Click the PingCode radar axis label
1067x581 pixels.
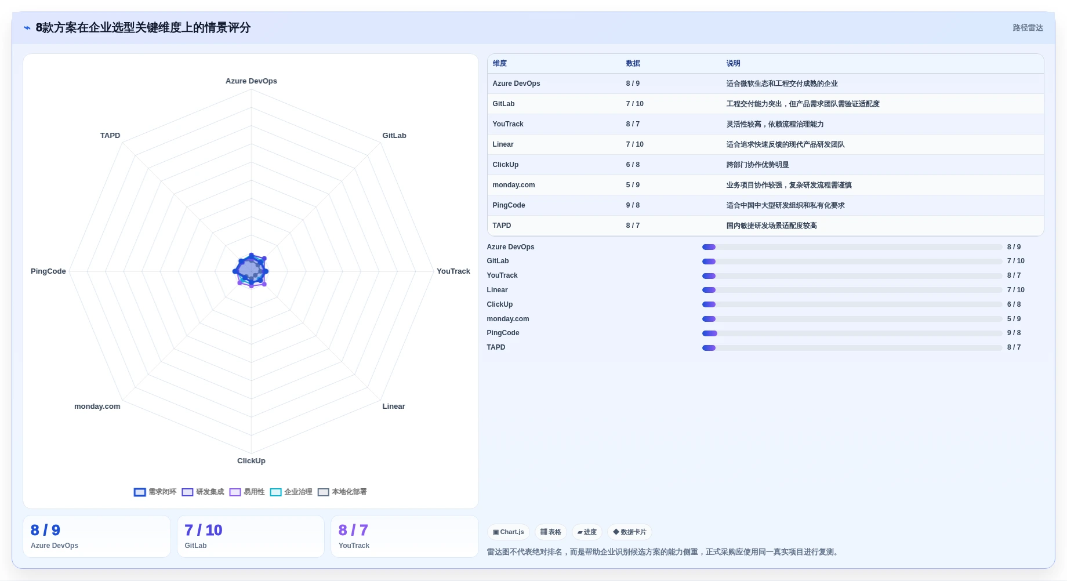(x=48, y=271)
